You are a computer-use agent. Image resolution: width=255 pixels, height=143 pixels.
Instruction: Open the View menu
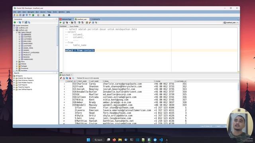(24, 12)
